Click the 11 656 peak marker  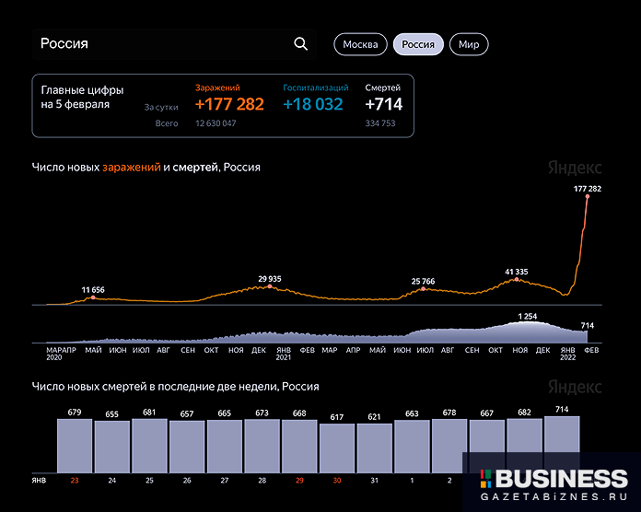pyautogui.click(x=93, y=297)
